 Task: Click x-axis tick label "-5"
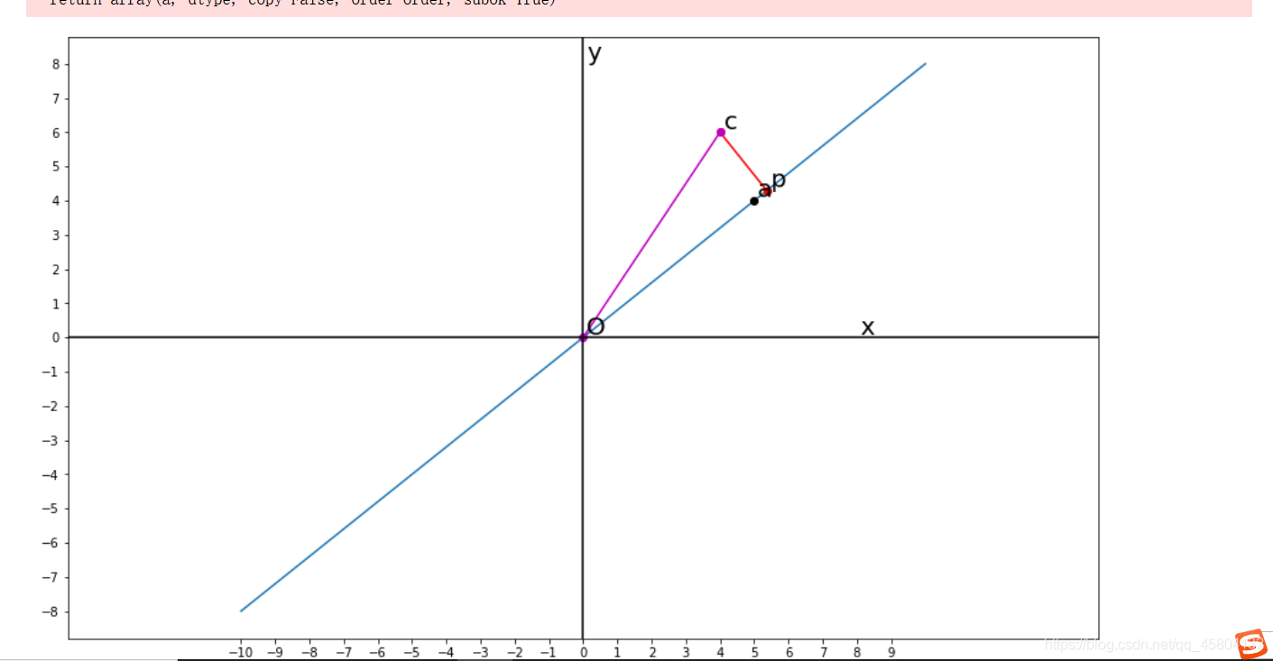[x=411, y=652]
